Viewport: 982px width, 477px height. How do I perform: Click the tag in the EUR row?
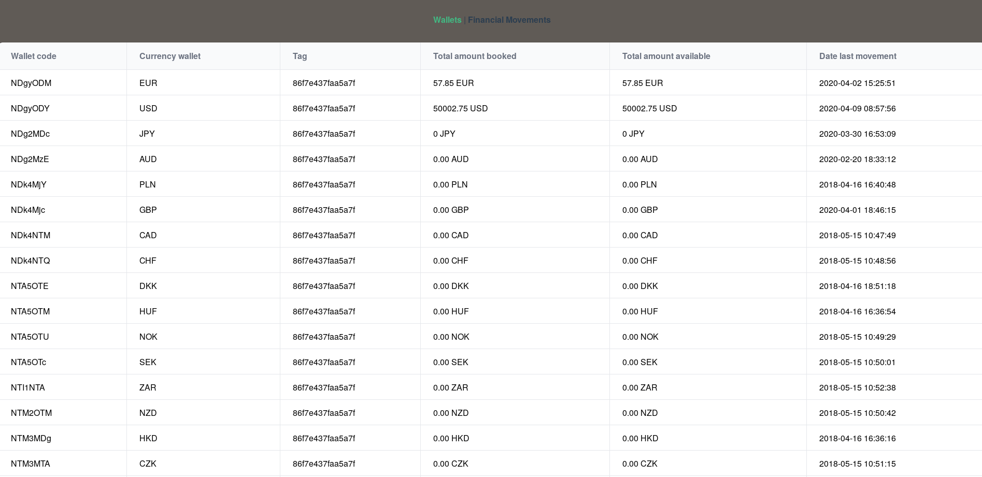point(324,83)
